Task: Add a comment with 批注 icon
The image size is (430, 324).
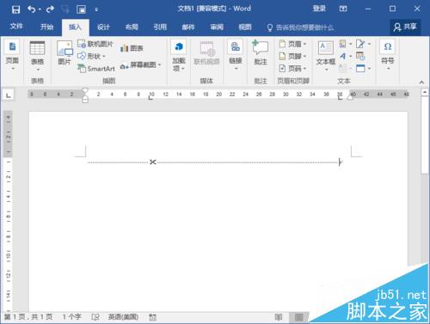Action: (x=261, y=52)
